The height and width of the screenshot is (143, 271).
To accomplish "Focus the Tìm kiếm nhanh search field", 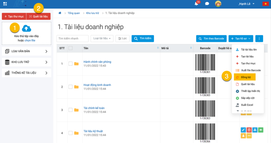I will point(72,38).
